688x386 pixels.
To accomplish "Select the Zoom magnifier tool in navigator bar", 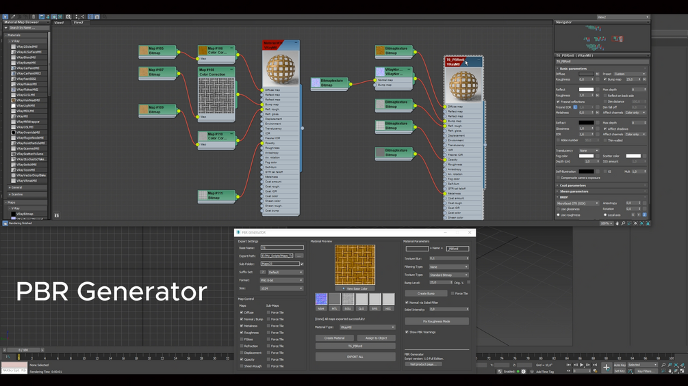I will [623, 223].
